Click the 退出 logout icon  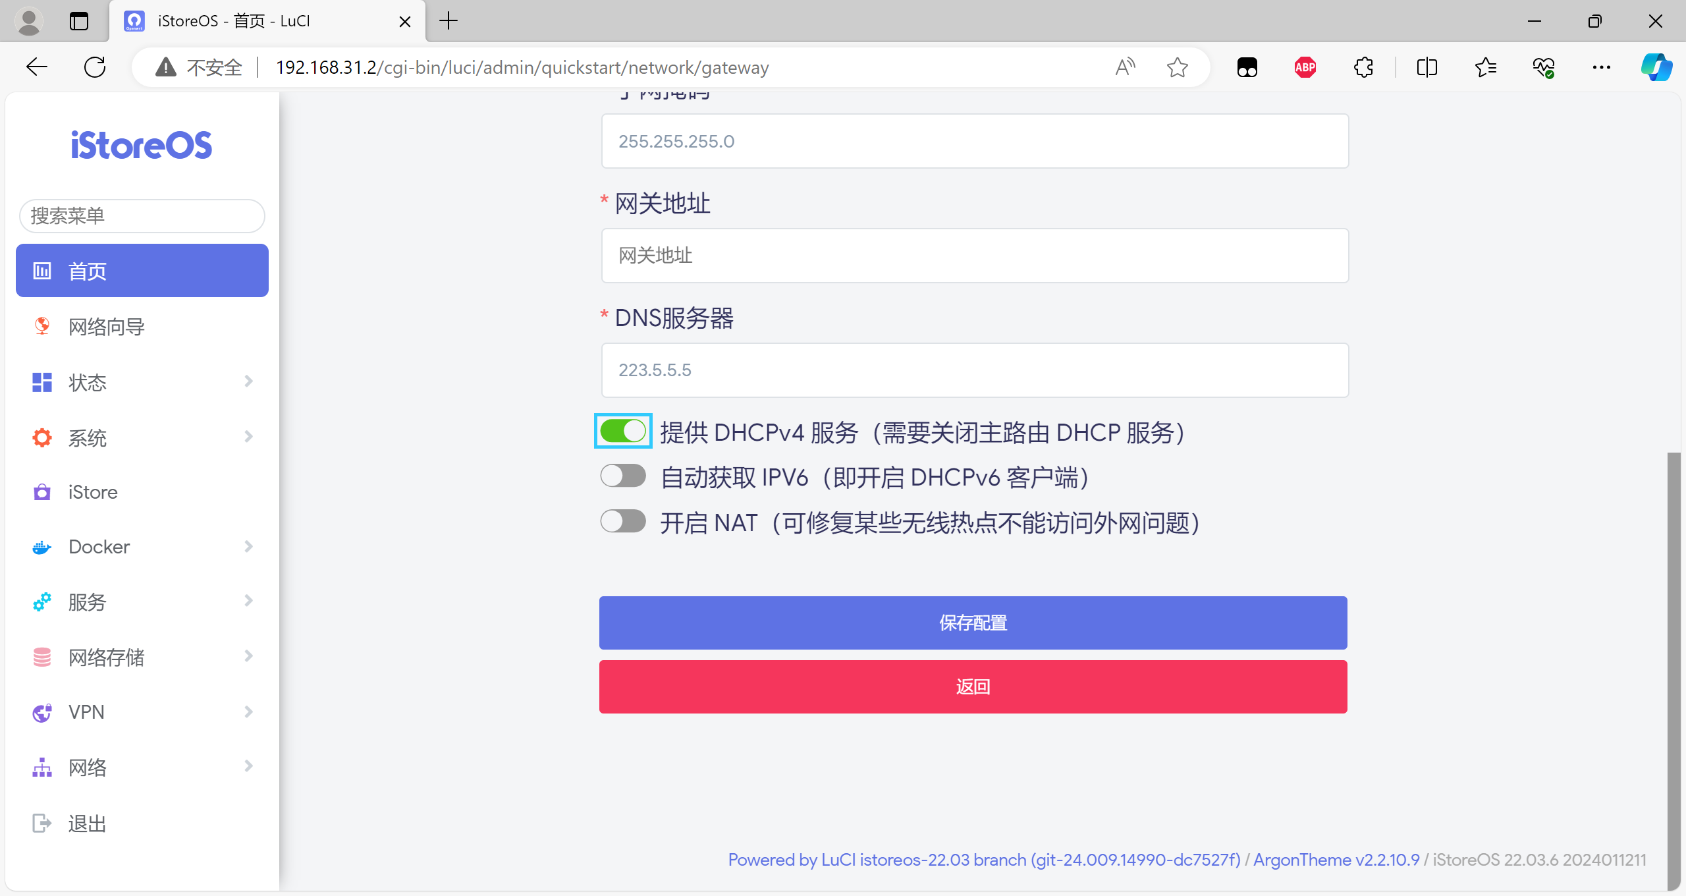click(42, 823)
